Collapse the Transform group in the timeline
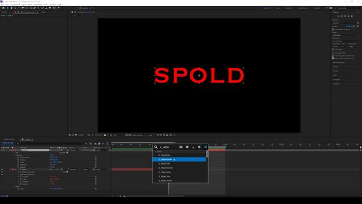 coord(14,155)
